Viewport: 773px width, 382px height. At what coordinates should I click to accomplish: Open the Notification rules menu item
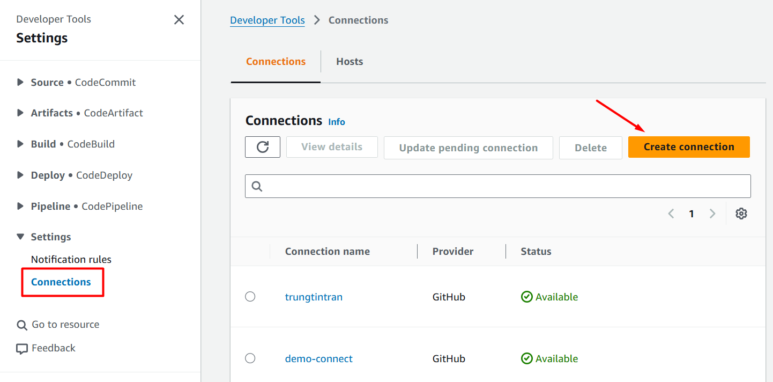[71, 260]
